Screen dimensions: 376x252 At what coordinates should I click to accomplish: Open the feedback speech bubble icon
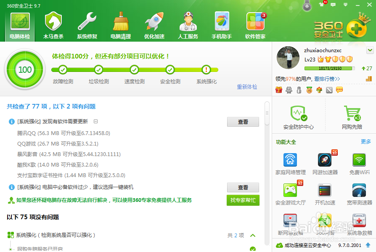click(333, 5)
